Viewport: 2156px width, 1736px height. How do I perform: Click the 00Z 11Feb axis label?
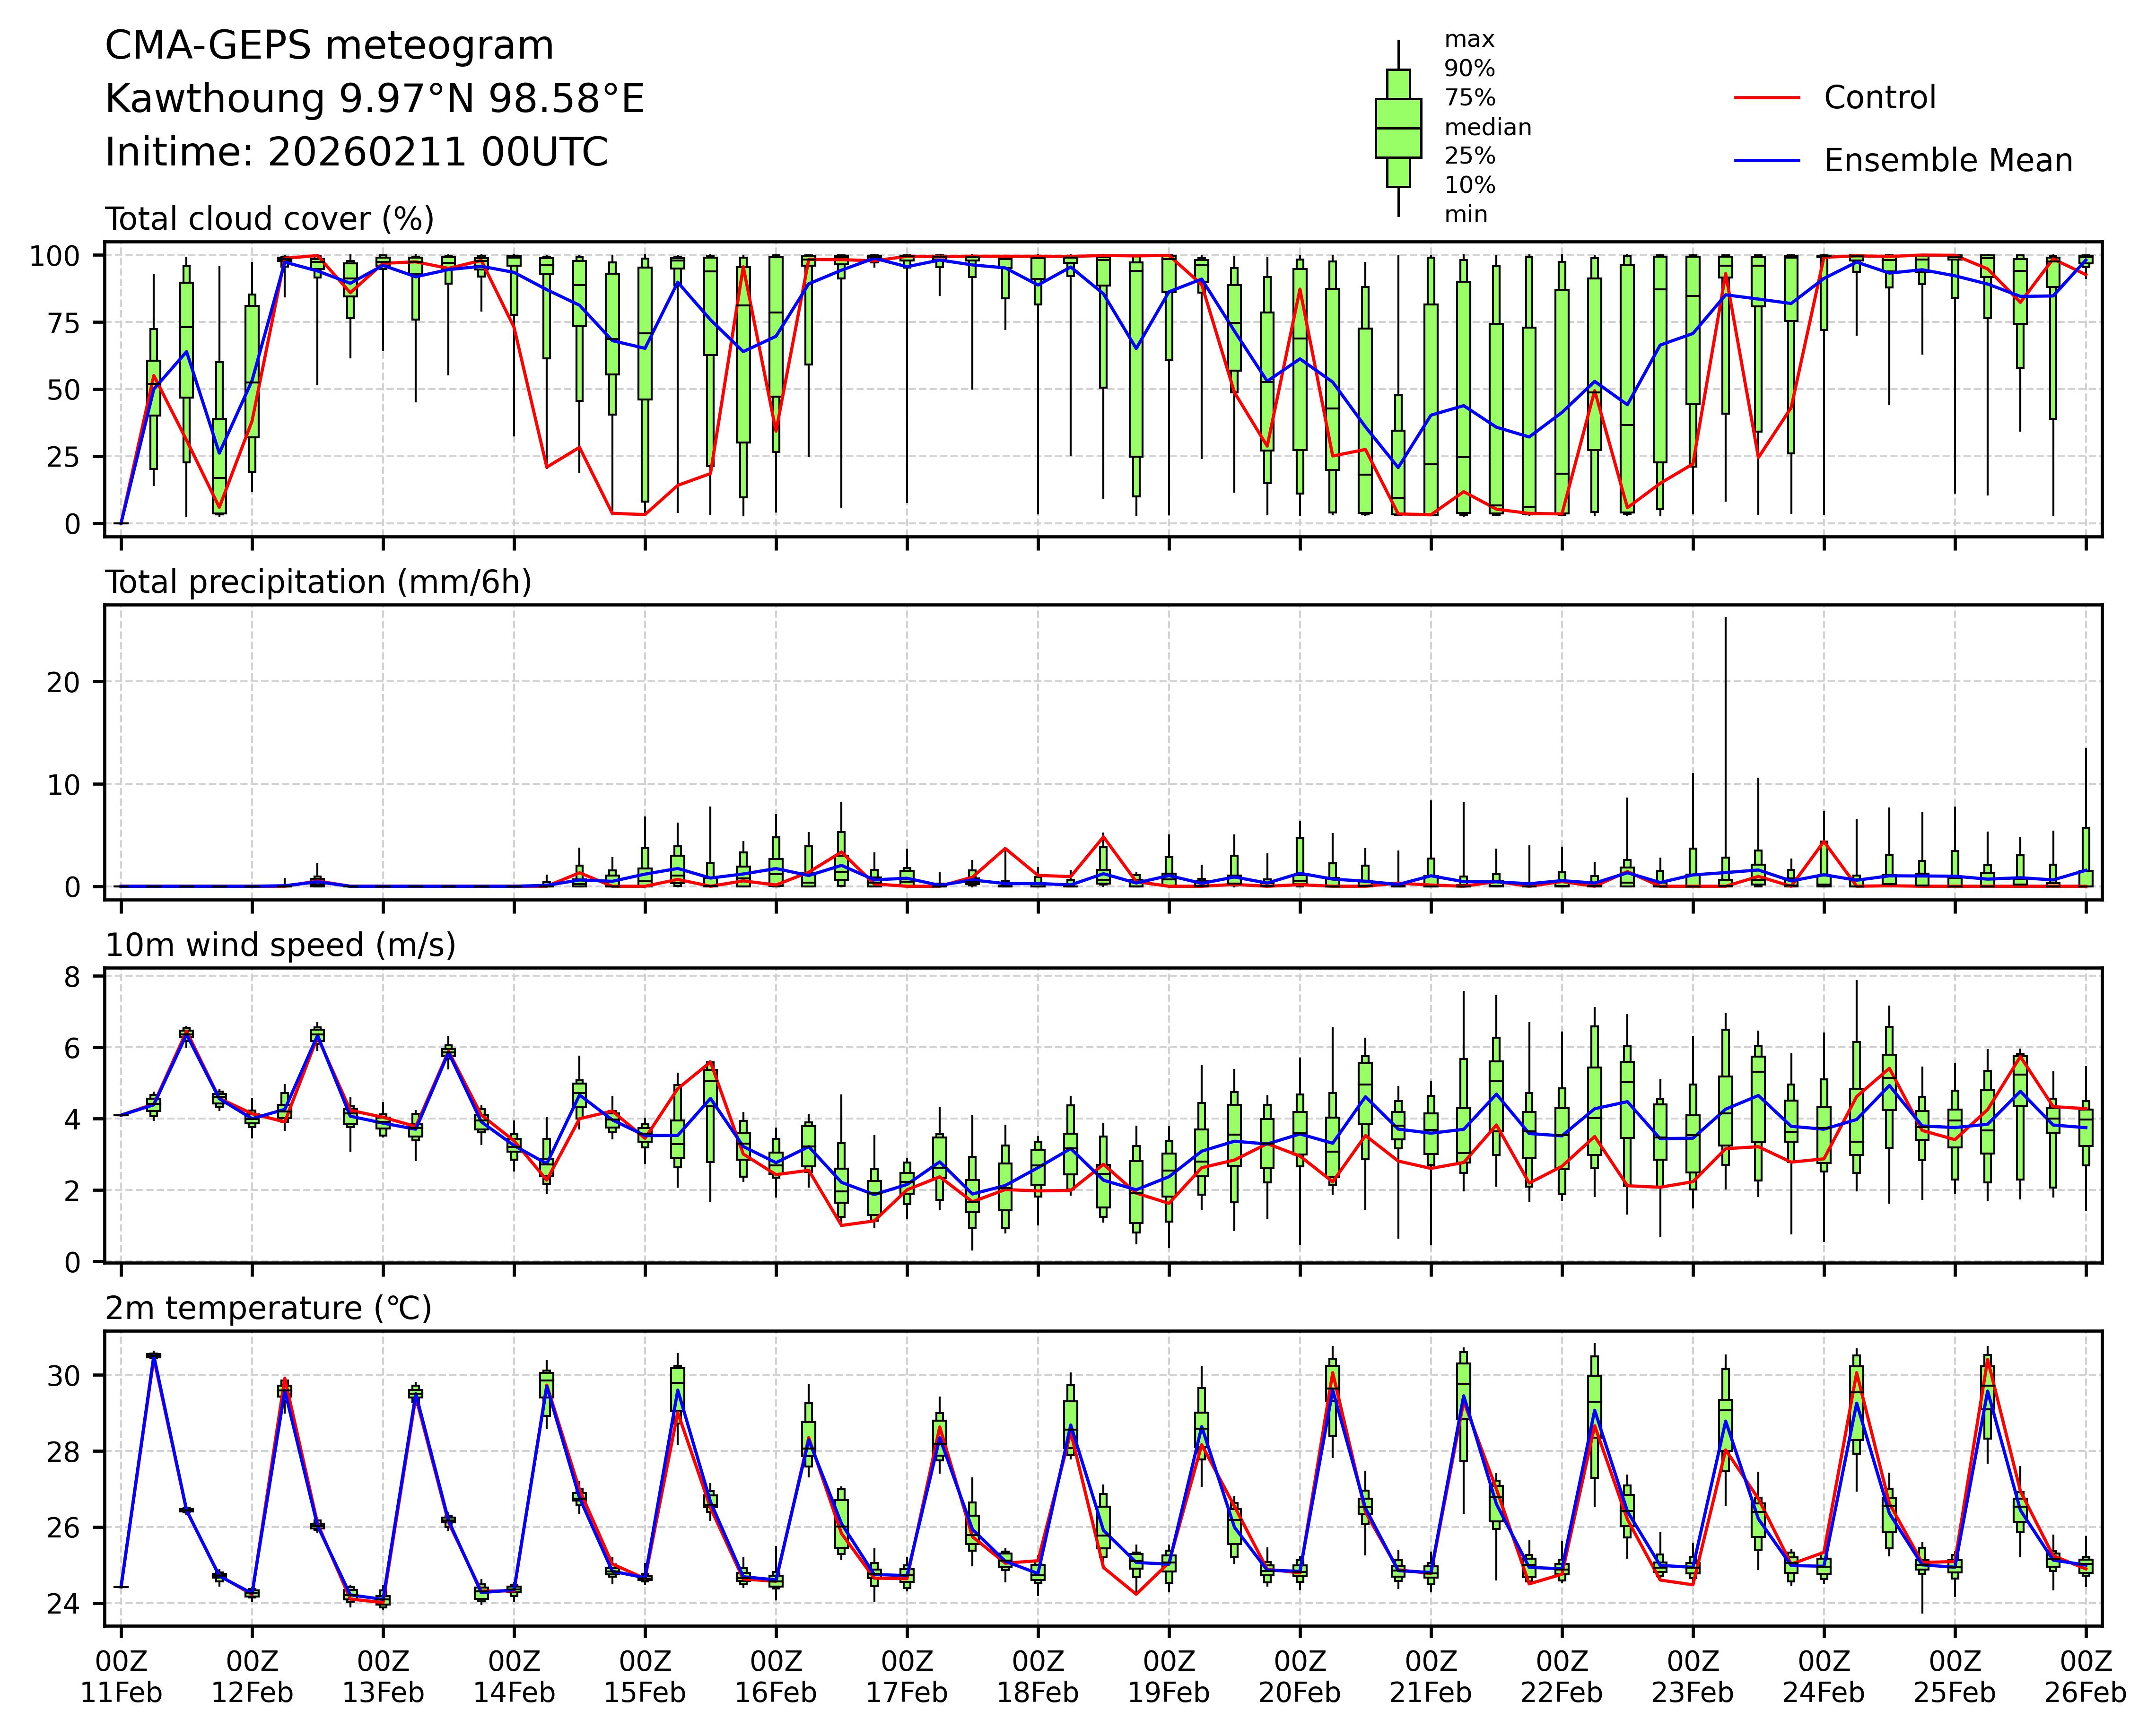click(121, 1677)
